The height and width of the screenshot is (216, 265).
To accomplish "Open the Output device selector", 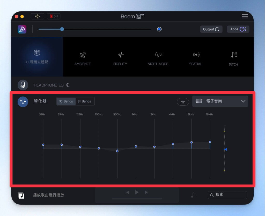I will pyautogui.click(x=211, y=29).
